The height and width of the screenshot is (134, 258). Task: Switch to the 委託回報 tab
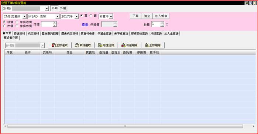pyautogui.click(x=20, y=34)
